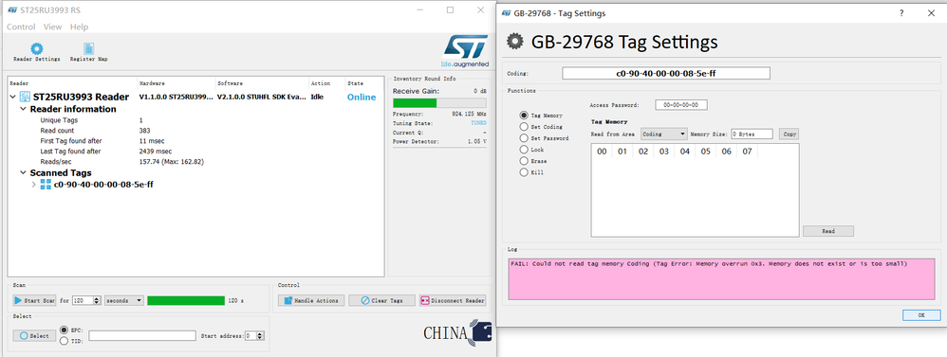Click OK in the Tag Settings dialog
Viewport: 947px width, 357px height.
[x=921, y=314]
